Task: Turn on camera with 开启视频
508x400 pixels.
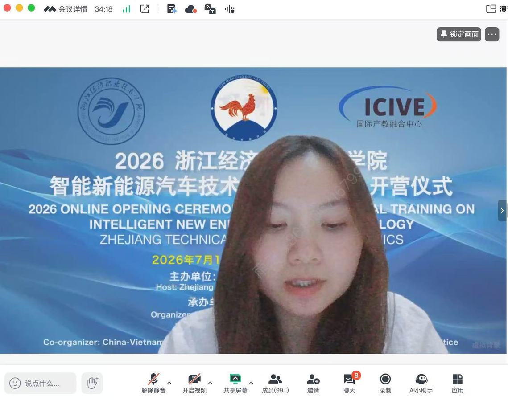Action: coord(194,383)
